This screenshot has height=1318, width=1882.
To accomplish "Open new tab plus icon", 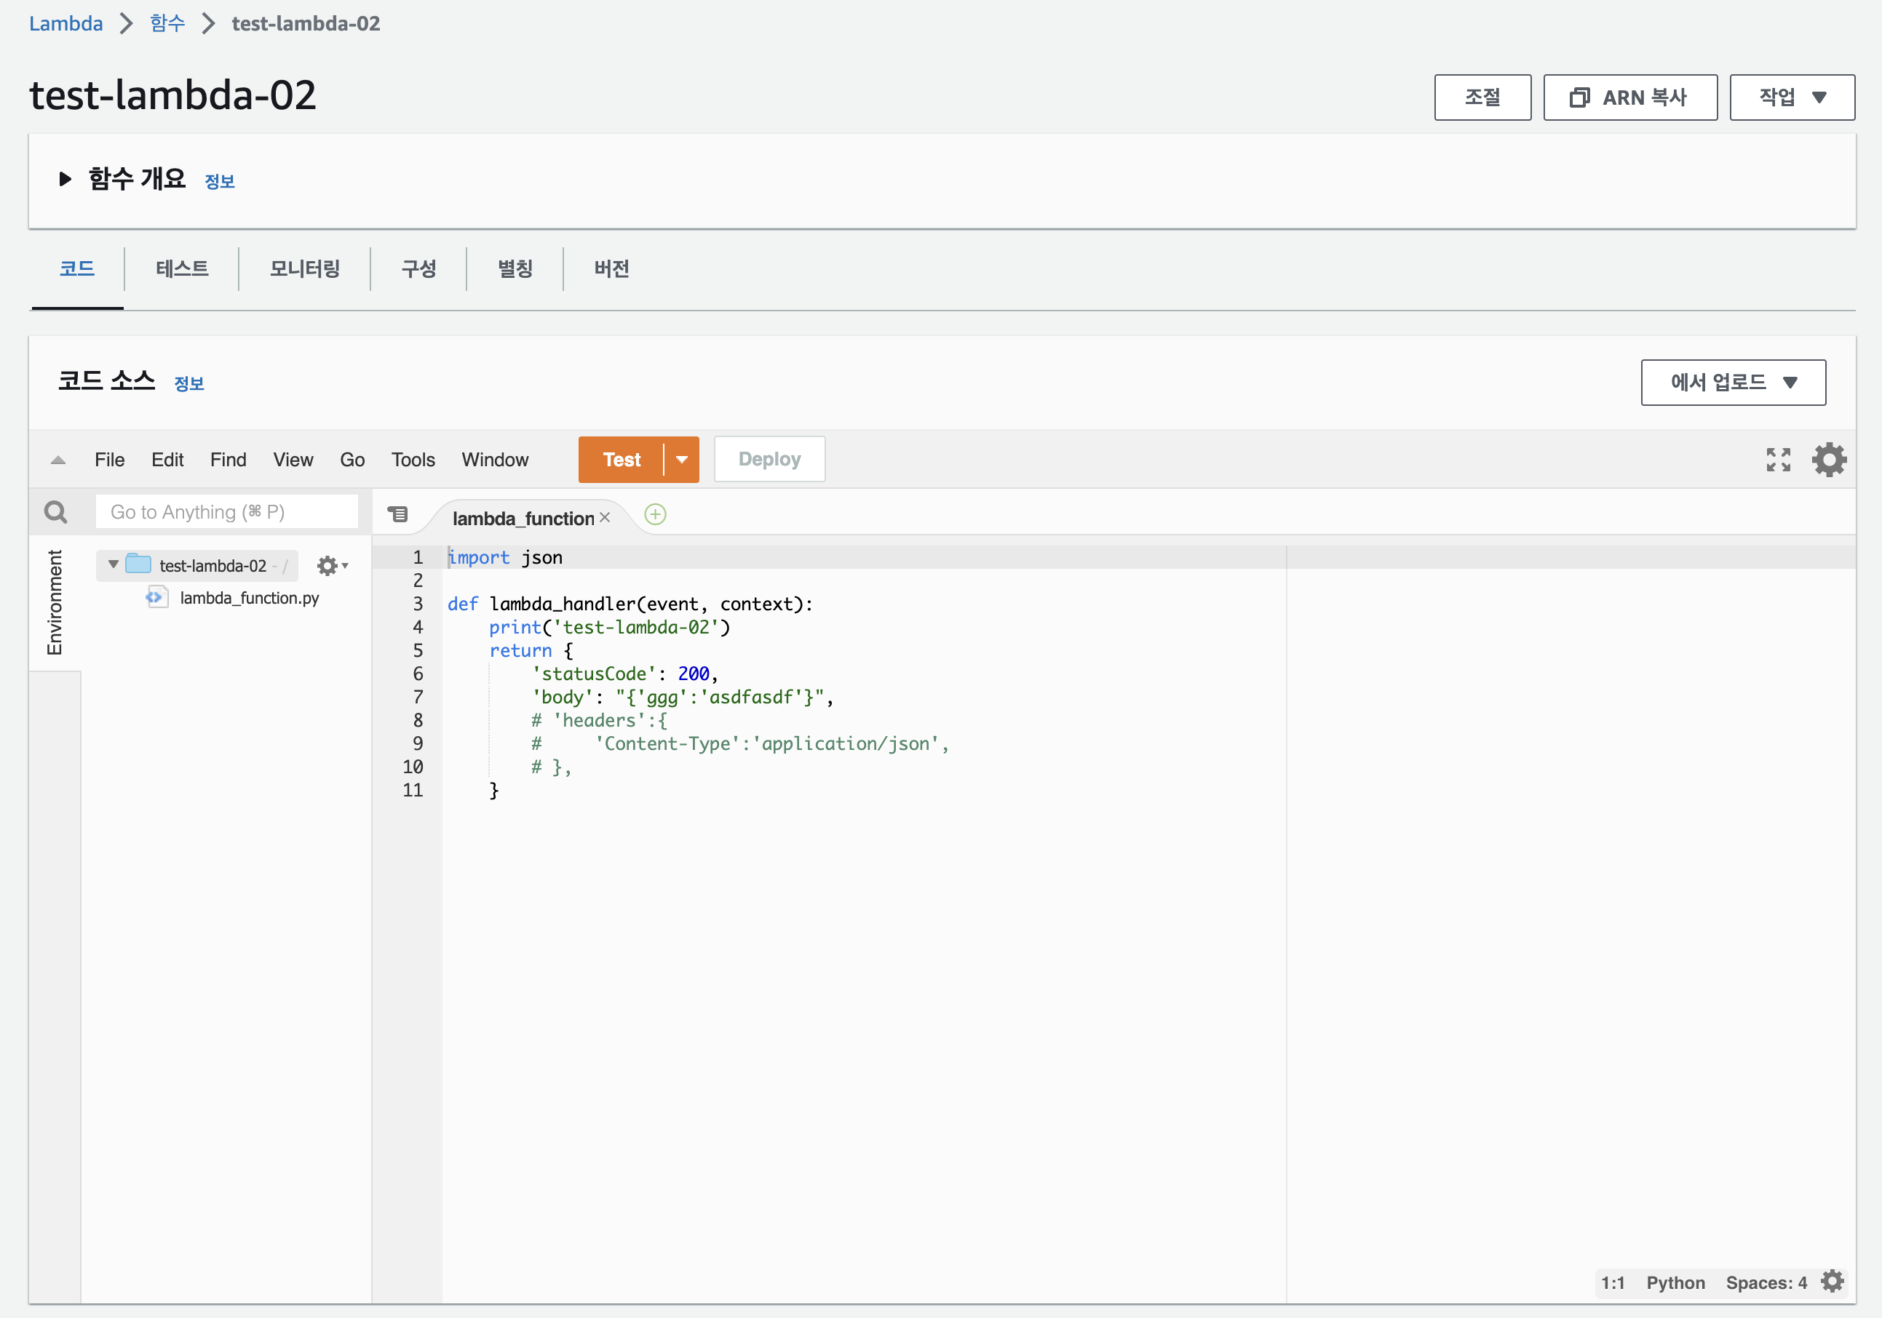I will point(655,515).
